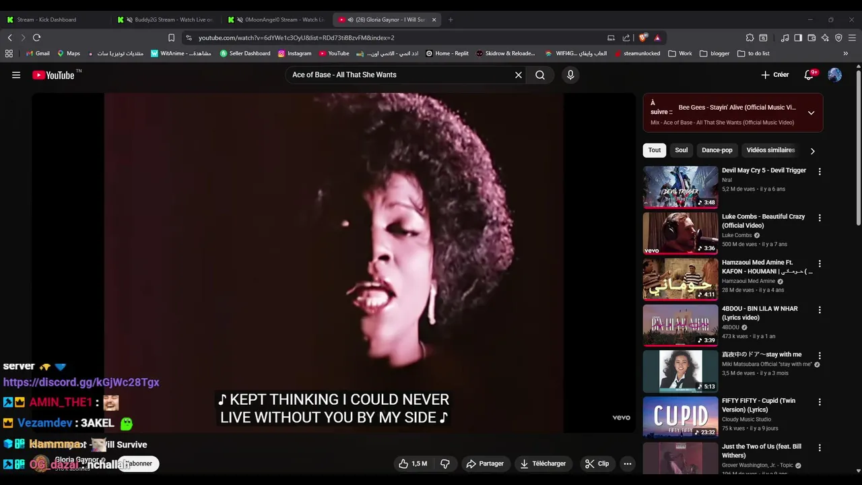Open the Créer upload menu
The image size is (862, 485).
tap(774, 75)
